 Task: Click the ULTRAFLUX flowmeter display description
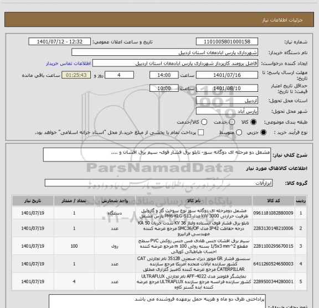tap(194, 281)
